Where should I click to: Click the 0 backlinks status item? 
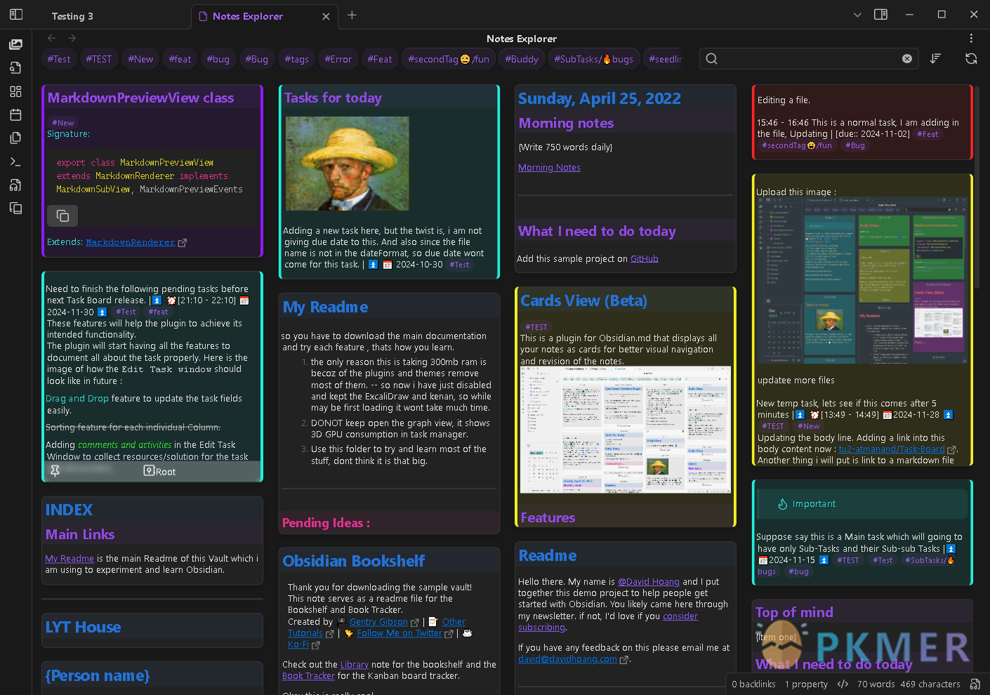point(753,684)
